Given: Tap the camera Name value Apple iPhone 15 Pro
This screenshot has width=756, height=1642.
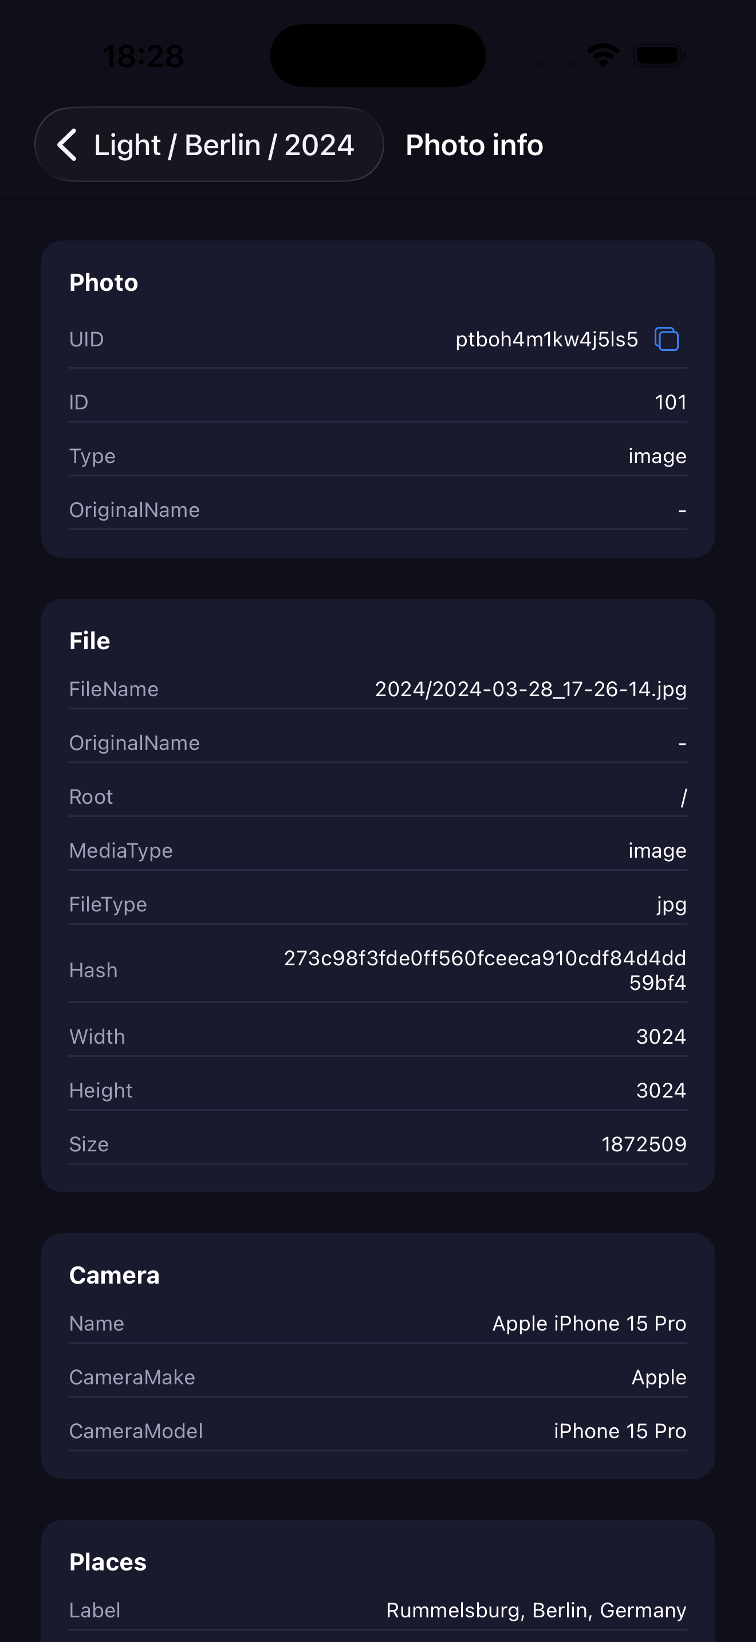Looking at the screenshot, I should [589, 1323].
